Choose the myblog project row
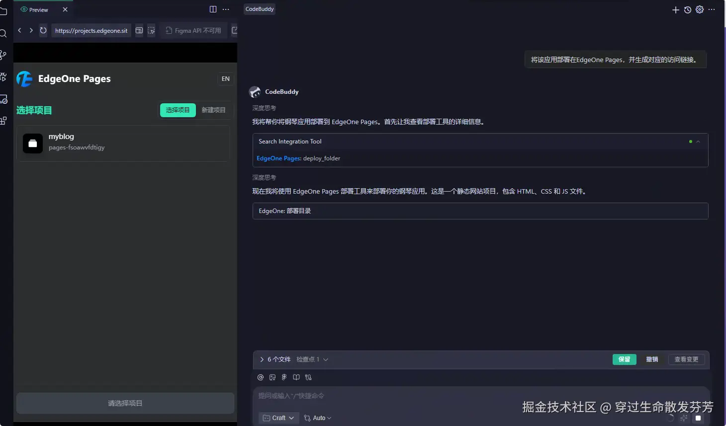The image size is (726, 426). tap(123, 143)
